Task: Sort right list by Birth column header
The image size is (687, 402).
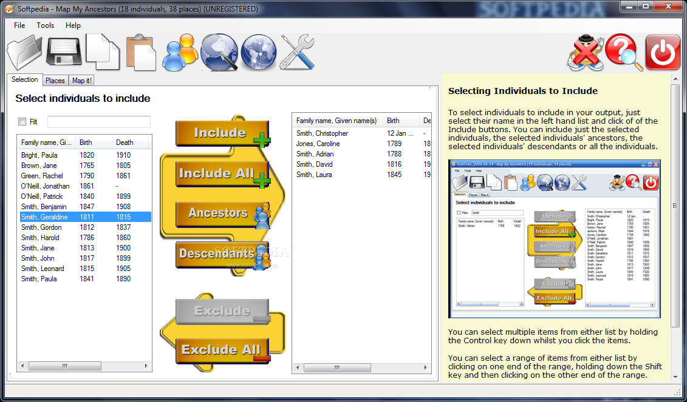Action: coord(401,120)
